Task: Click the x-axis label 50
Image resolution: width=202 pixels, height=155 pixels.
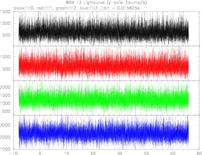Action: tap(173, 153)
